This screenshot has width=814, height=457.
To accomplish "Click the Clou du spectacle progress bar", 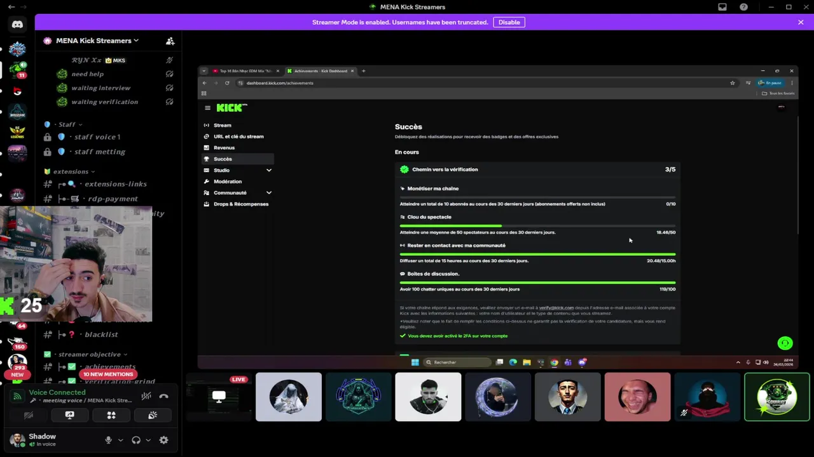I will pos(537,225).
